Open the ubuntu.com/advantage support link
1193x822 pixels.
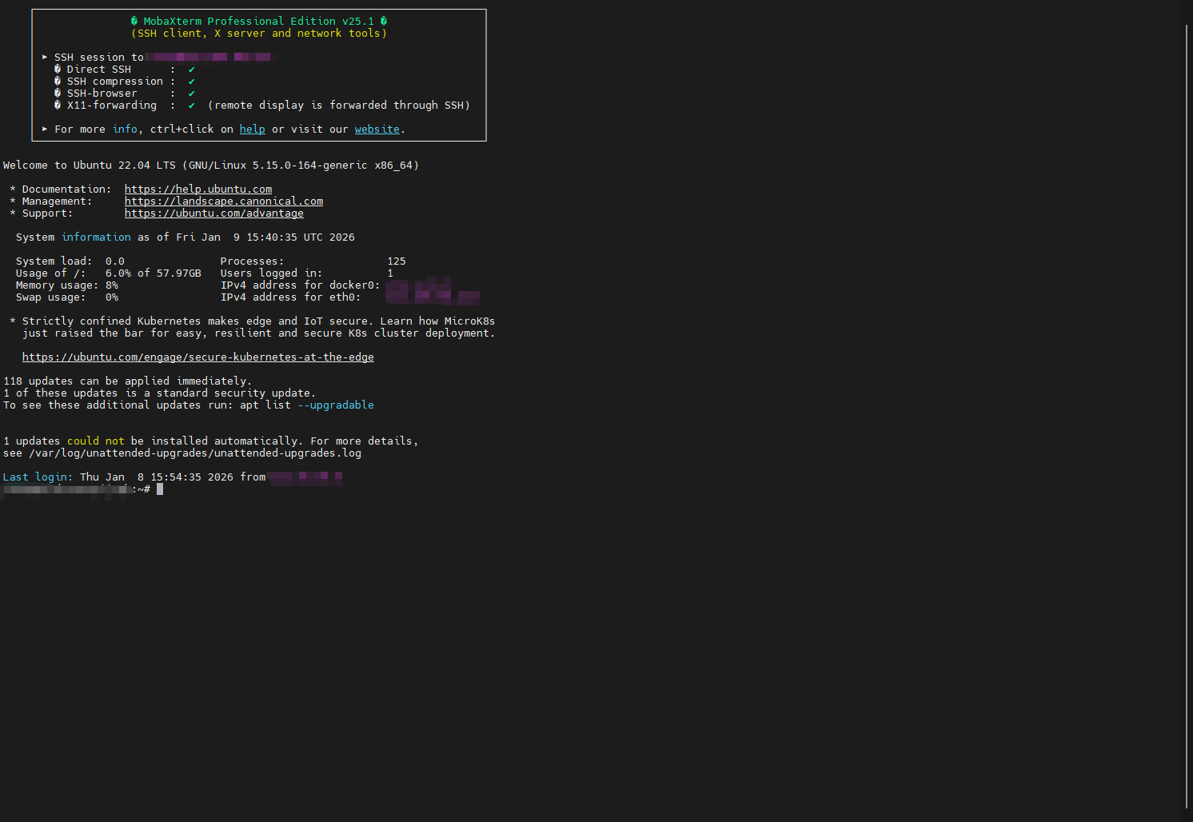coord(213,213)
